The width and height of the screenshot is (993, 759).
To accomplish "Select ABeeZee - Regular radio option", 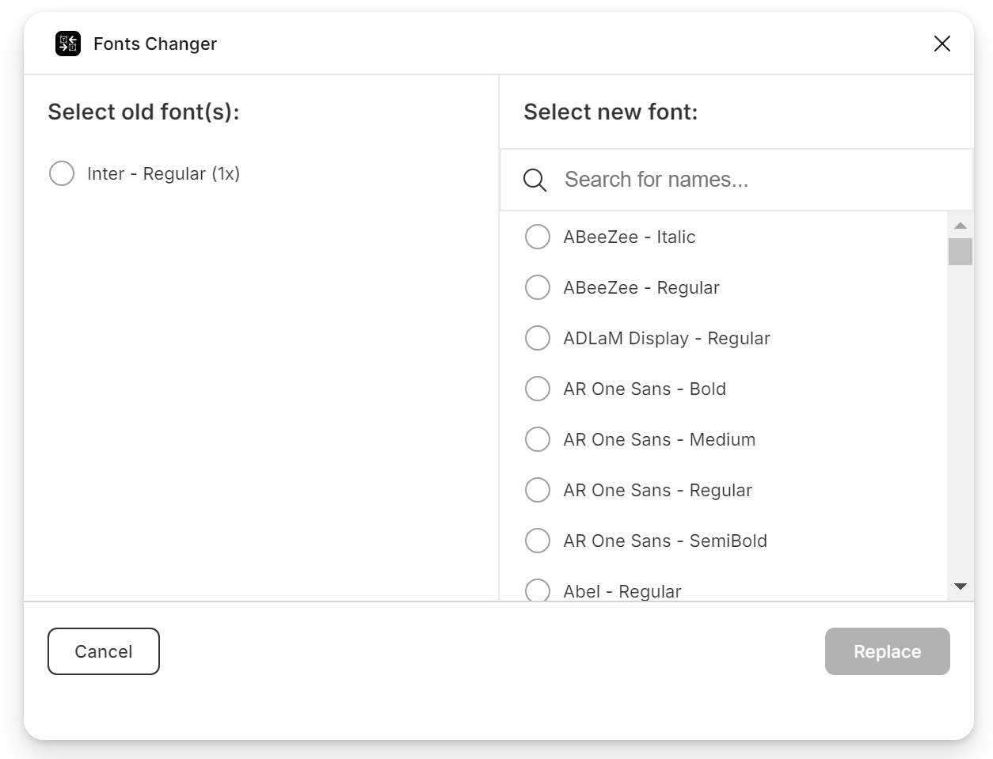I will click(x=538, y=287).
